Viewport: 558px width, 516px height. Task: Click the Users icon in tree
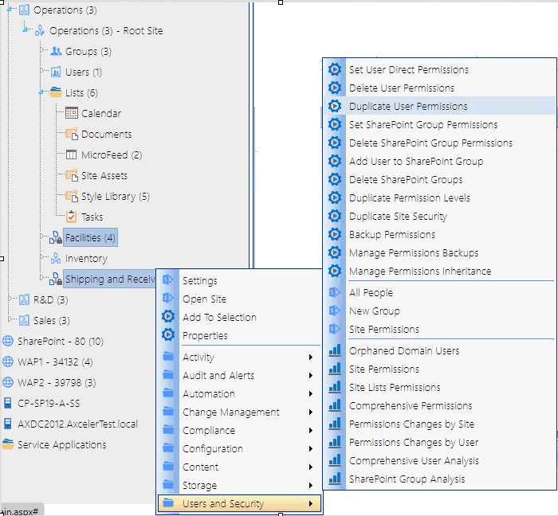56,72
